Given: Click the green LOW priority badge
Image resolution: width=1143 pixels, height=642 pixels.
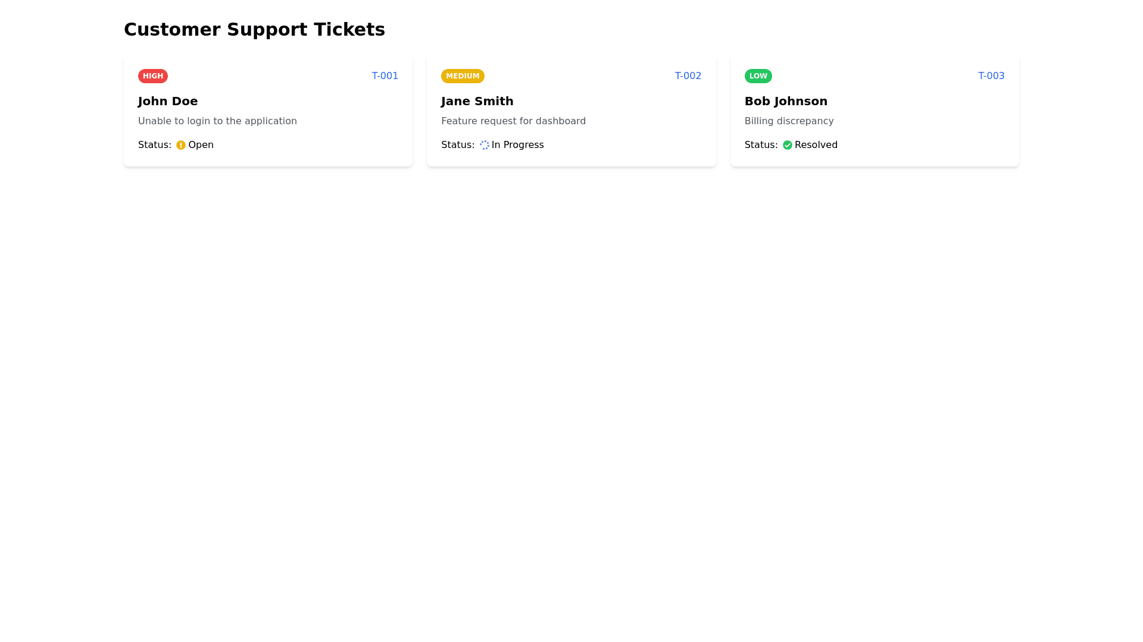Looking at the screenshot, I should pyautogui.click(x=758, y=76).
